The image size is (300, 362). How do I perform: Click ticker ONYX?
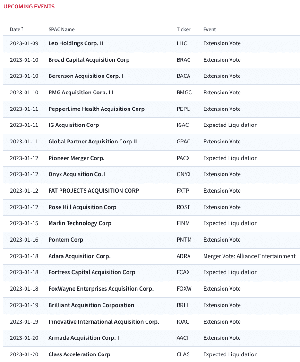[x=184, y=174]
